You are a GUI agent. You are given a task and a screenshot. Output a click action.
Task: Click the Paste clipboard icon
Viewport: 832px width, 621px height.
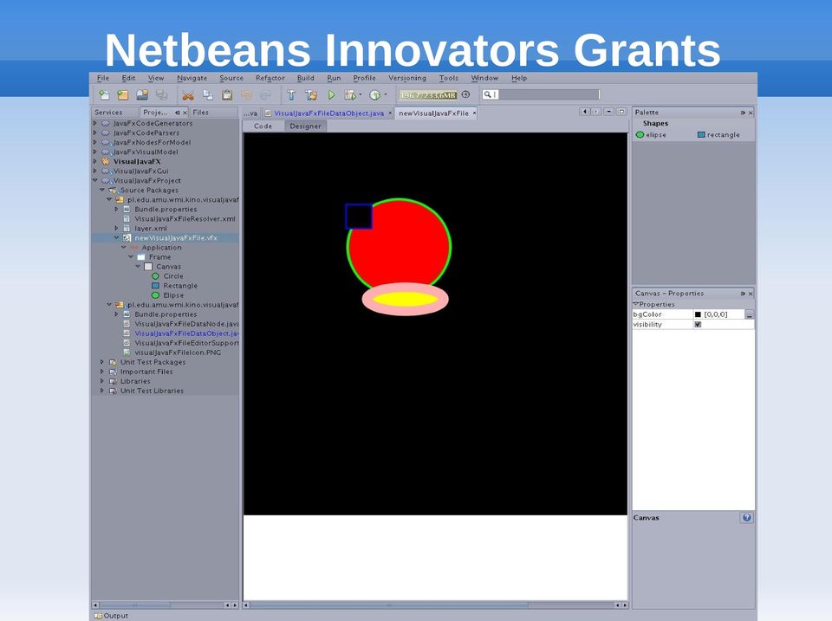pyautogui.click(x=227, y=95)
